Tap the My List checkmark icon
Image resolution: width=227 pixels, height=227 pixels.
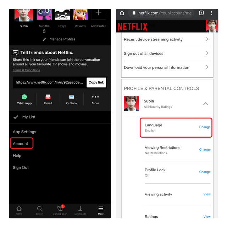16,117
